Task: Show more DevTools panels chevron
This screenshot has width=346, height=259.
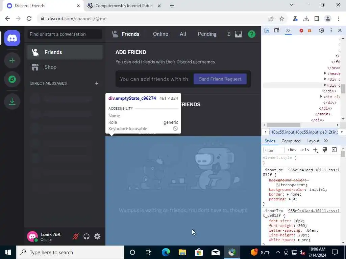Action: coord(288,30)
